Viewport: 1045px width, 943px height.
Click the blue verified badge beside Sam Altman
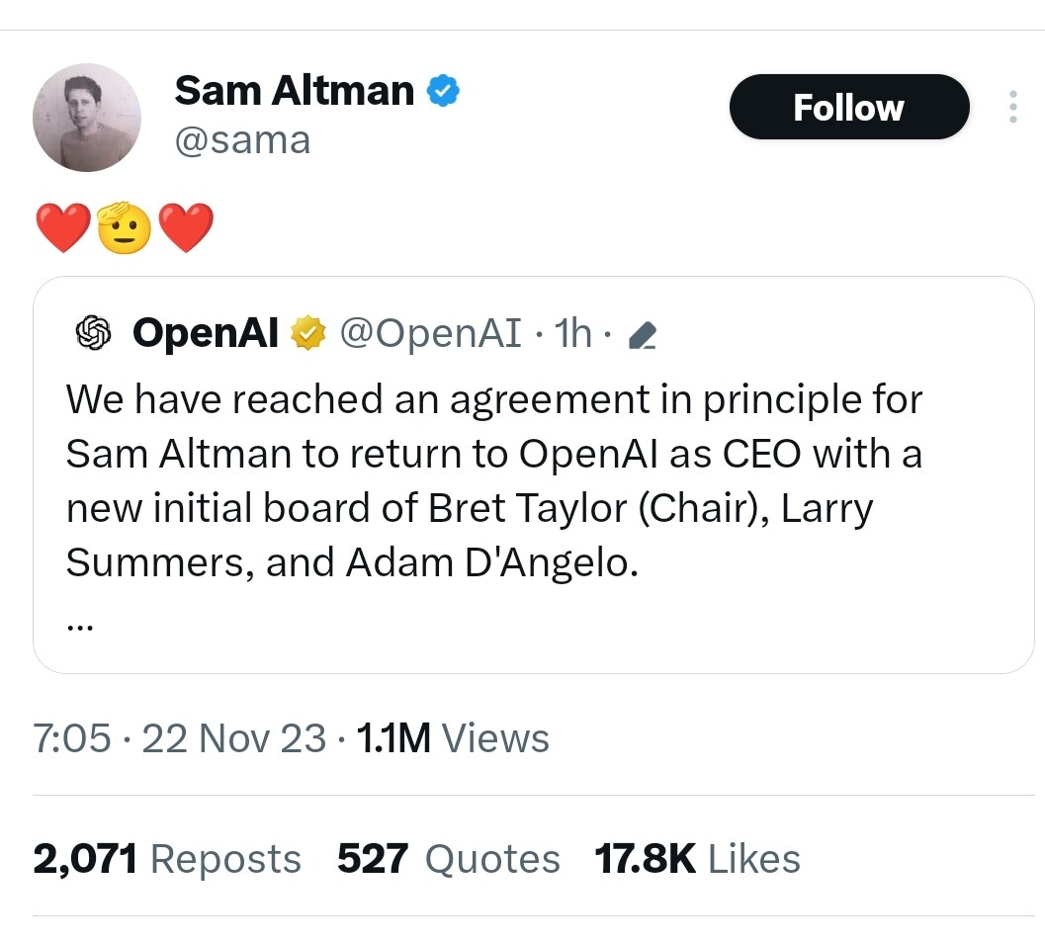pyautogui.click(x=443, y=91)
